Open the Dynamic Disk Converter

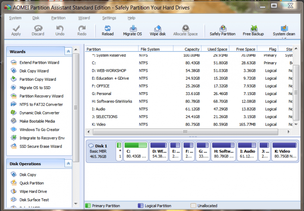(35, 113)
